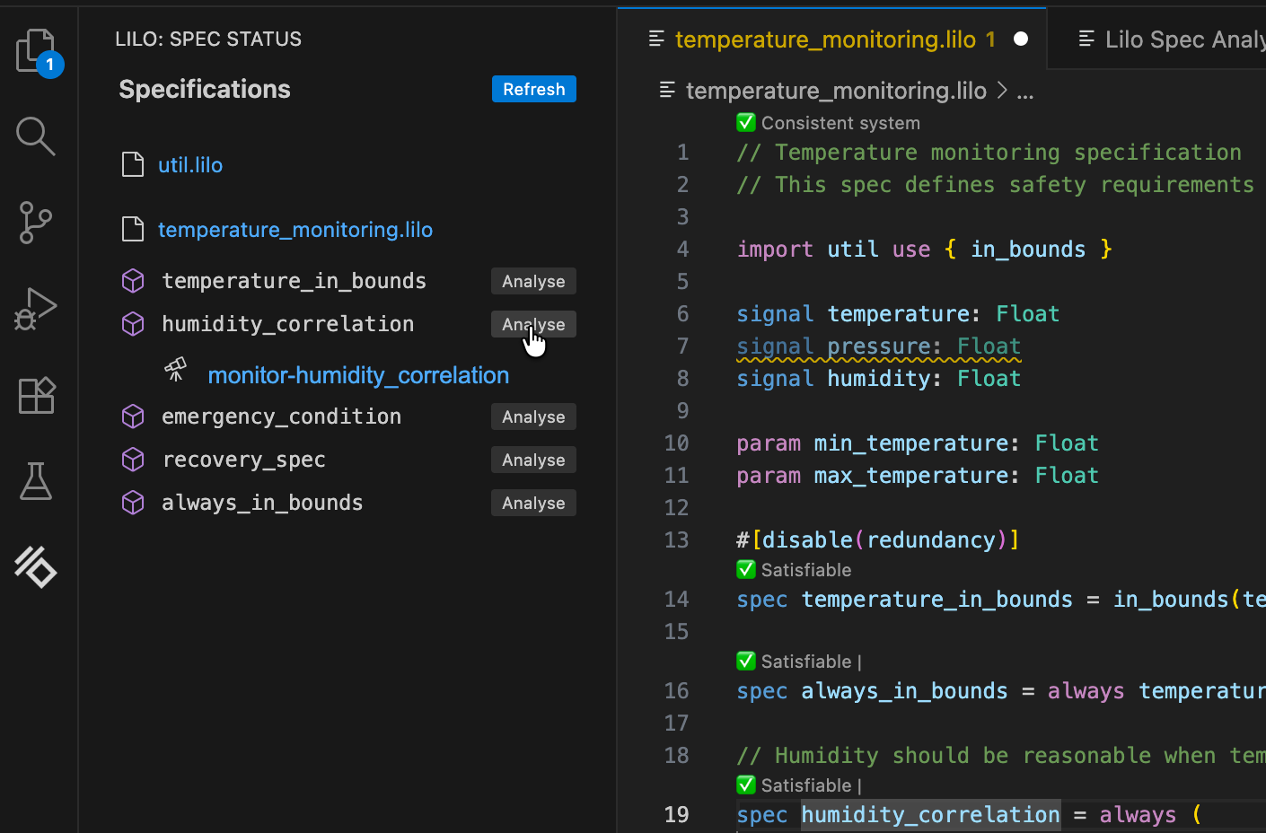Open the Extensions view
The width and height of the screenshot is (1266, 833).
point(36,395)
